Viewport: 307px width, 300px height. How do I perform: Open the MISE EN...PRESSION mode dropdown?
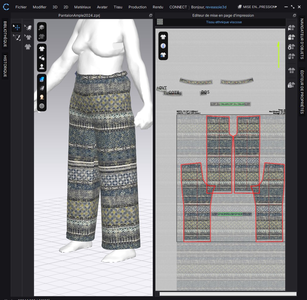[257, 7]
